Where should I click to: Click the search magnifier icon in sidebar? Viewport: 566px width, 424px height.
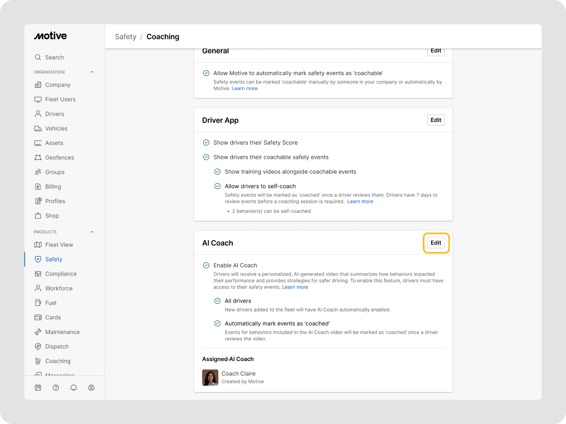(x=38, y=57)
